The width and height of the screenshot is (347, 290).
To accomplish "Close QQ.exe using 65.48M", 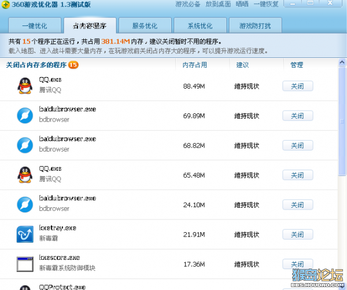I will coord(298,175).
